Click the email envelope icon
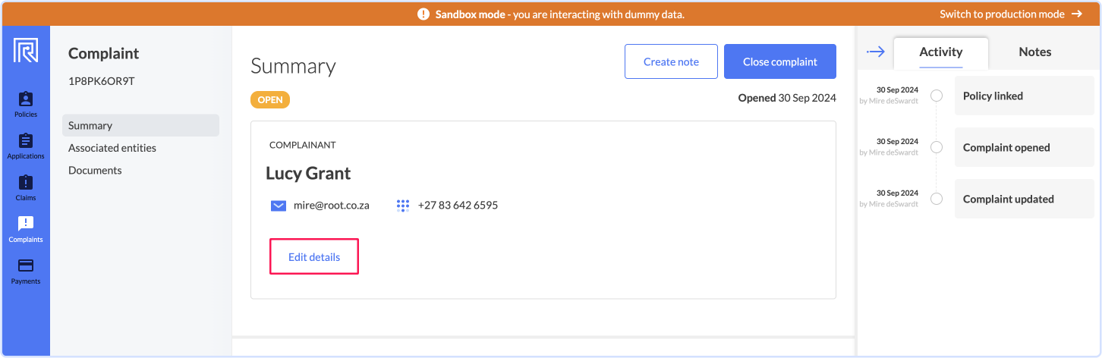This screenshot has width=1102, height=358. click(279, 206)
